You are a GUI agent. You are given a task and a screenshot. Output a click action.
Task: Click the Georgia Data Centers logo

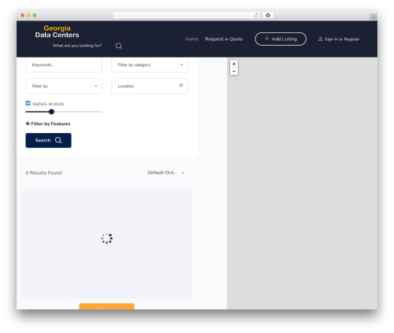[x=57, y=31]
